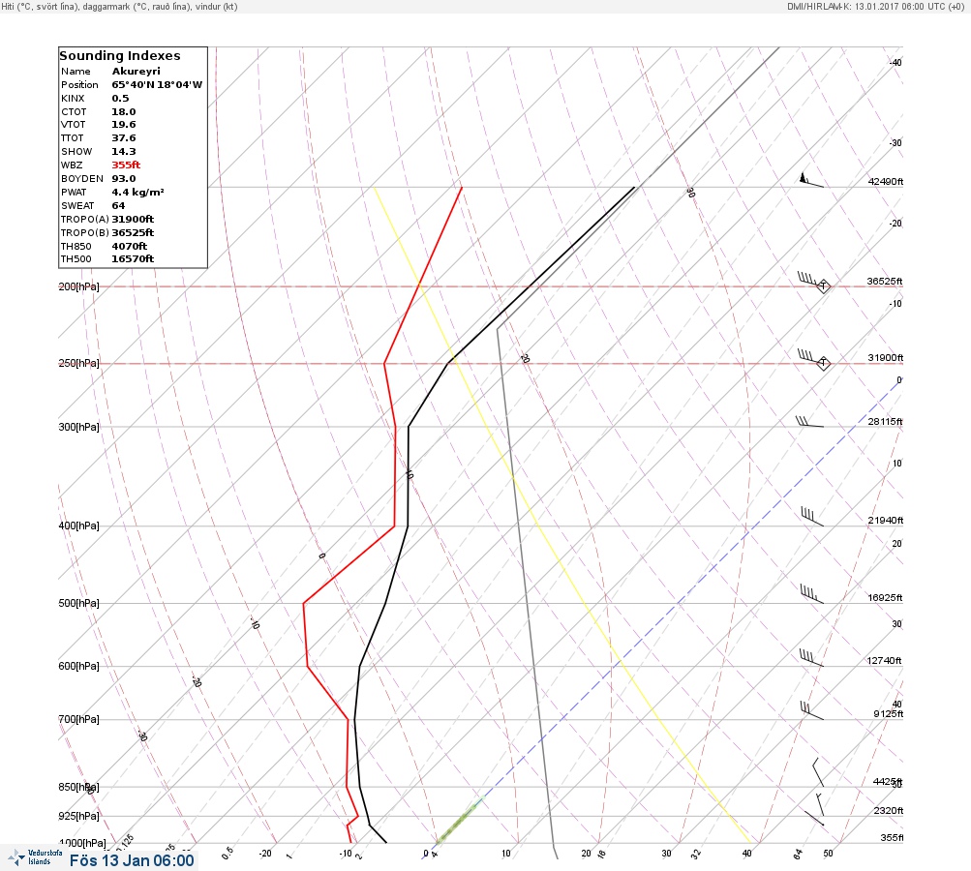This screenshot has width=971, height=871.
Task: Click the 31900ft height label on right axis
Action: point(886,358)
